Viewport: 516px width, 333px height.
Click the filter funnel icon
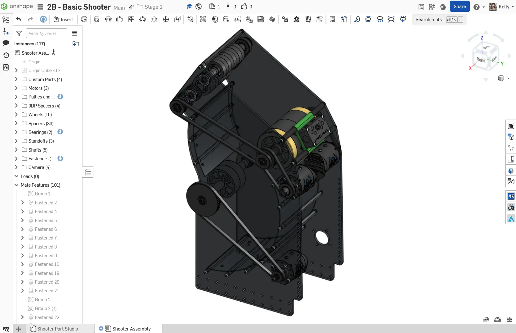tap(19, 34)
